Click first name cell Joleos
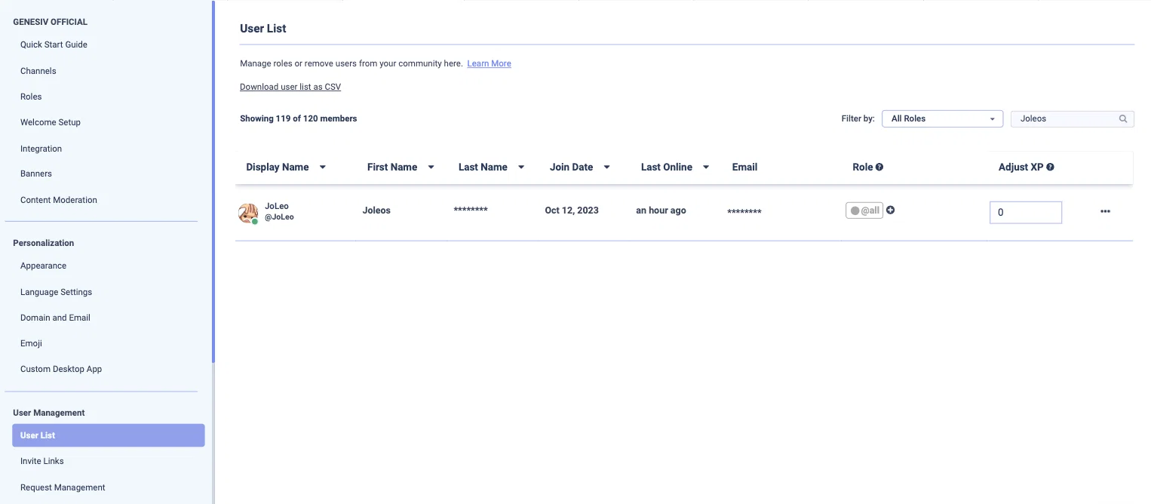The image size is (1151, 504). 376,211
